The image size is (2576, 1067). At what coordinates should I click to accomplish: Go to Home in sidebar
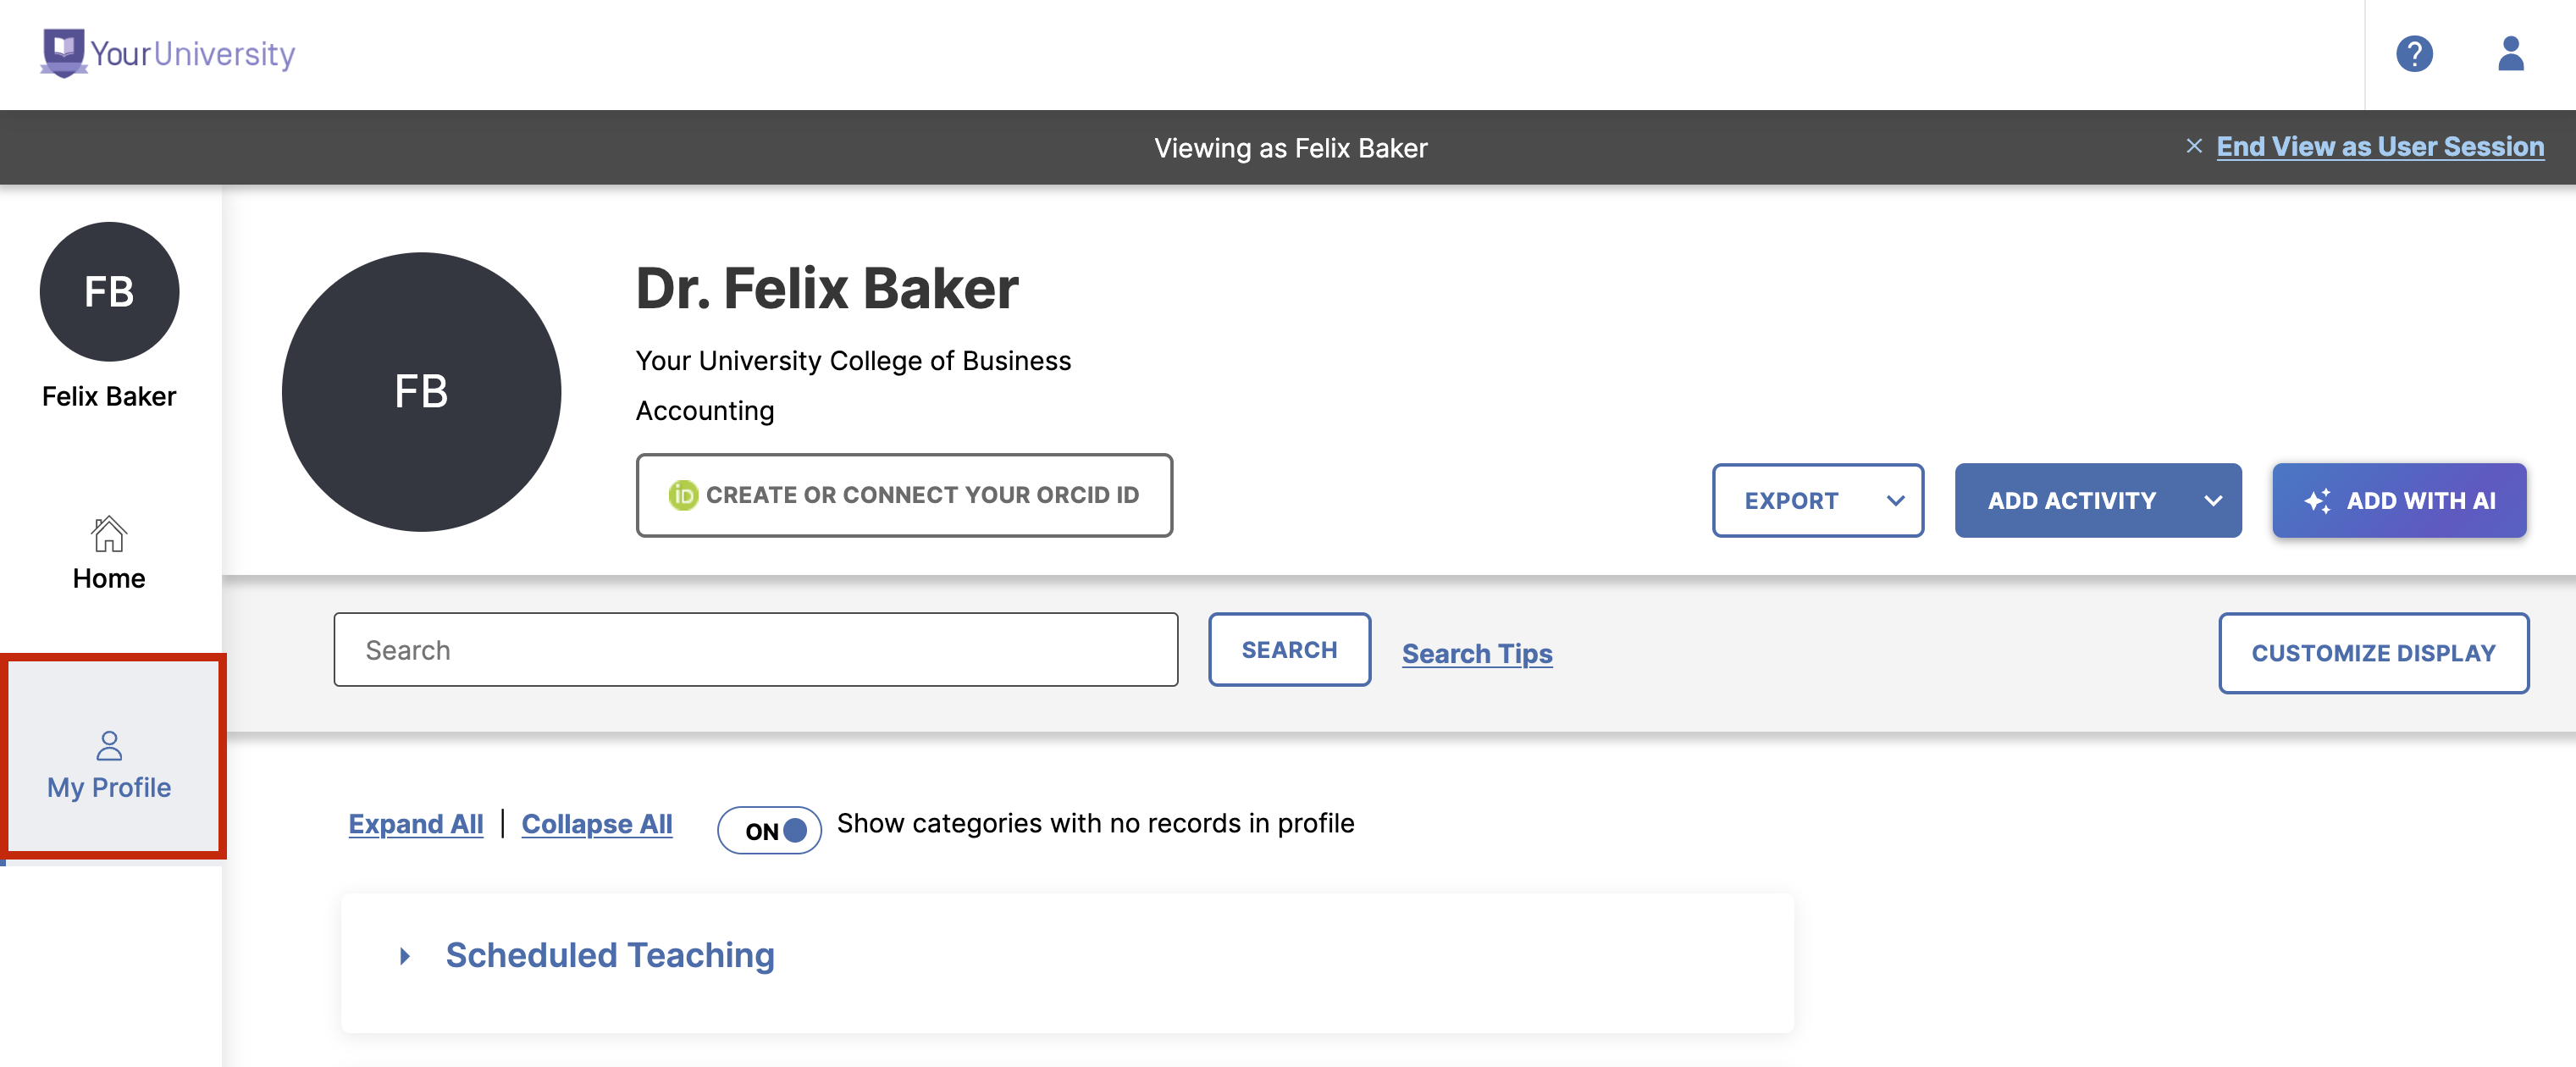click(x=109, y=553)
